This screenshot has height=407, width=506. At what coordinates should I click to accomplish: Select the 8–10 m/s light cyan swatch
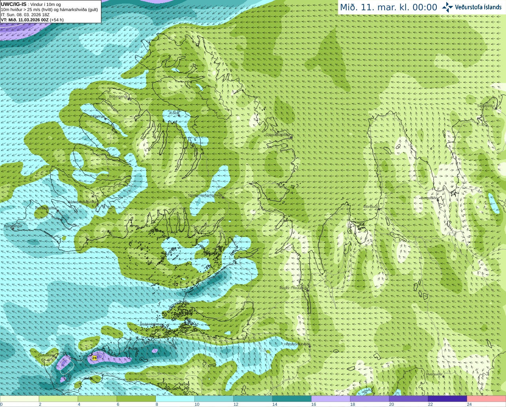175,399
